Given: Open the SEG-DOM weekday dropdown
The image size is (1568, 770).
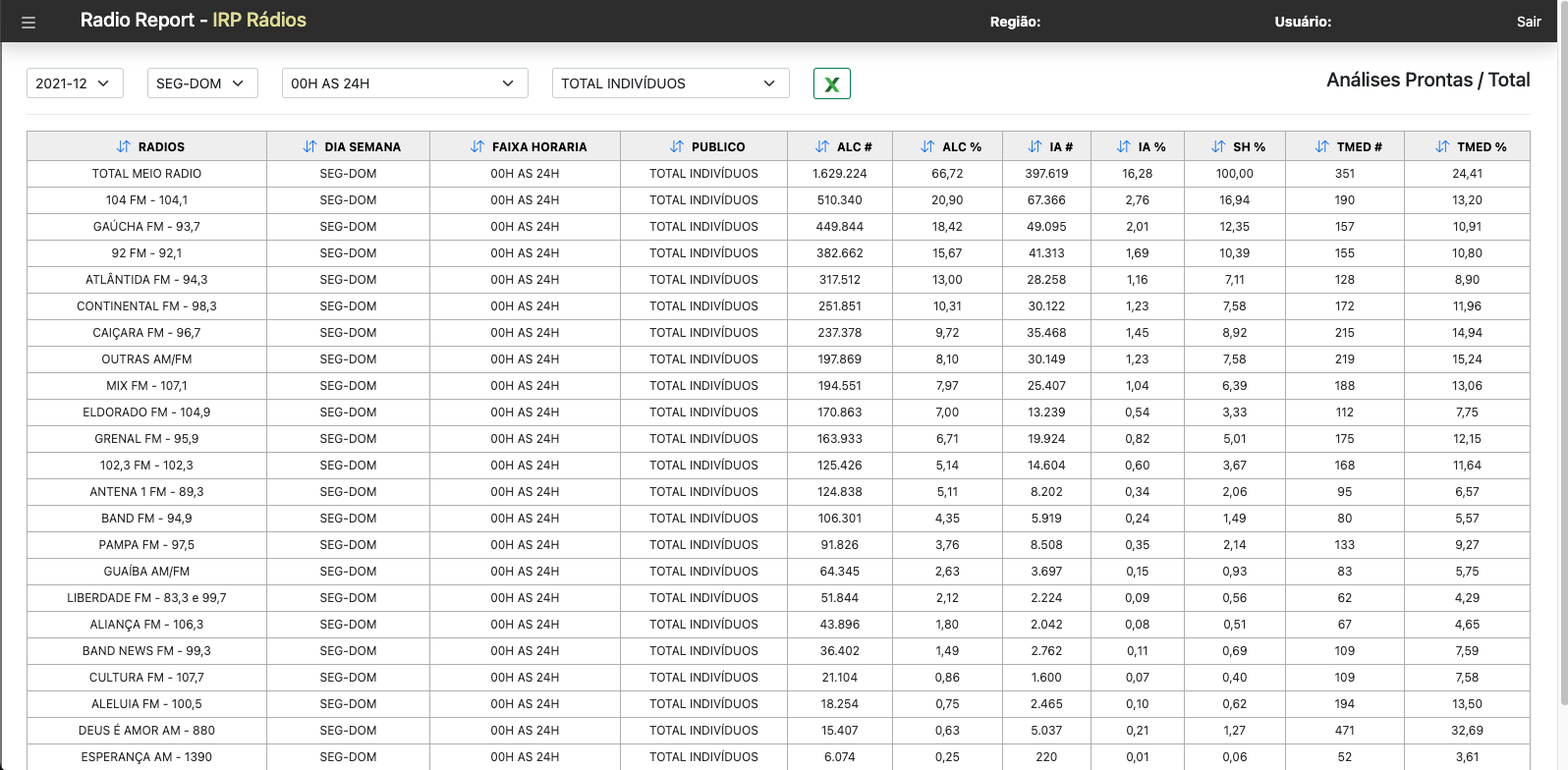Looking at the screenshot, I should (202, 83).
